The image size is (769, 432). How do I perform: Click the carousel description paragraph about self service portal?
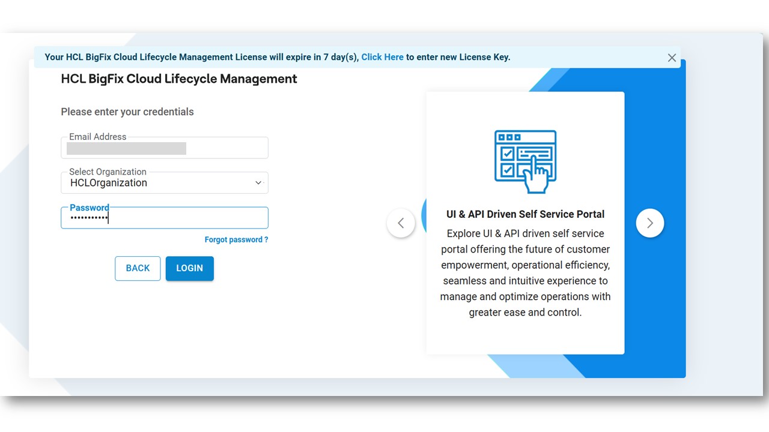[x=526, y=273]
